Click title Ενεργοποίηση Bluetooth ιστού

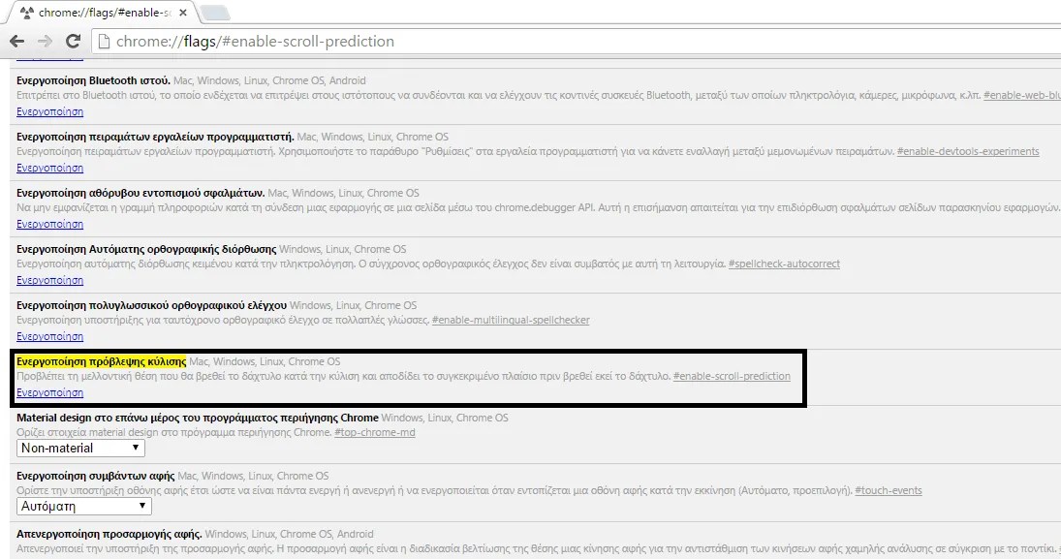[x=93, y=80]
